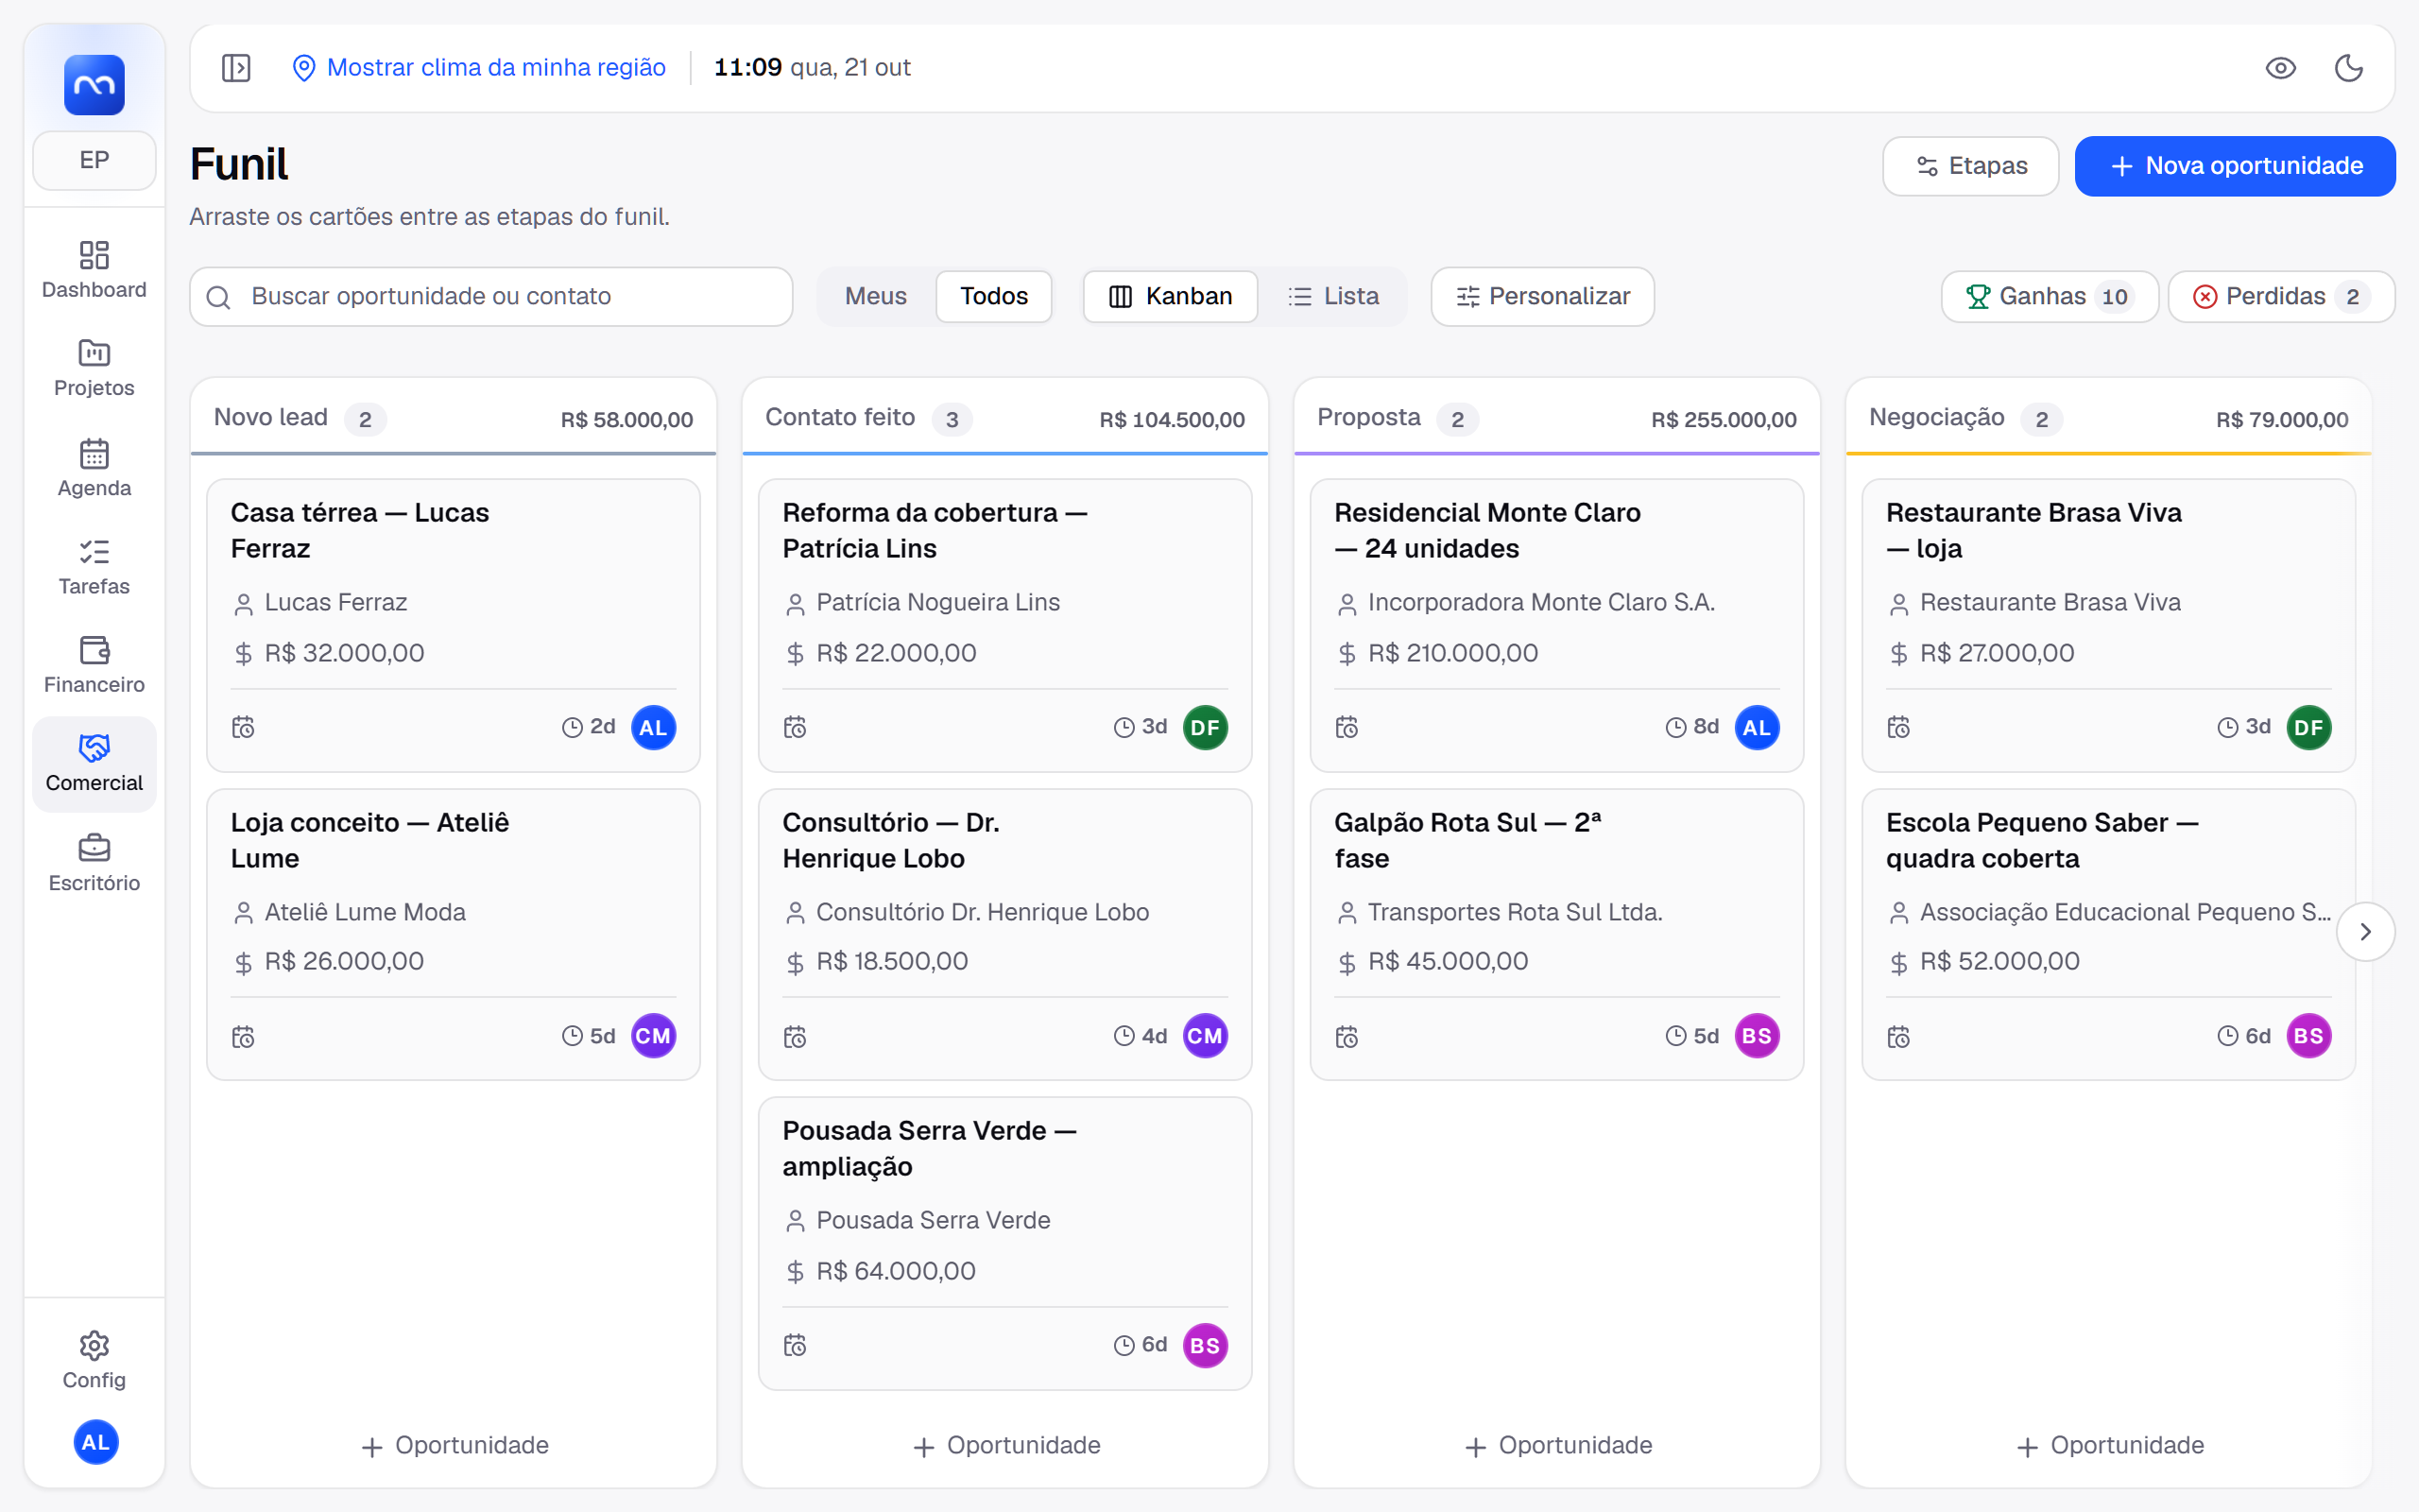Image resolution: width=2419 pixels, height=1512 pixels.
Task: Open the Escola Pequeno Saber card
Action: [2108, 934]
